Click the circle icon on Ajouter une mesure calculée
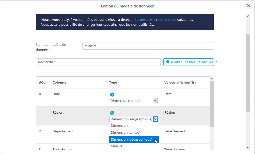This screenshot has height=154, width=255. tap(168, 62)
